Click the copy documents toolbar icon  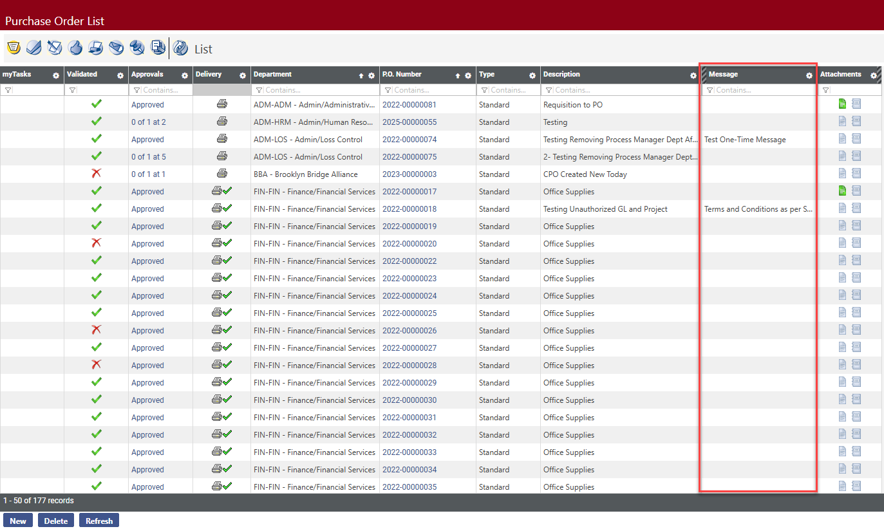click(x=158, y=48)
